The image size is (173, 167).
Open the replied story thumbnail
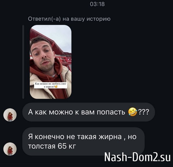pos(51,62)
